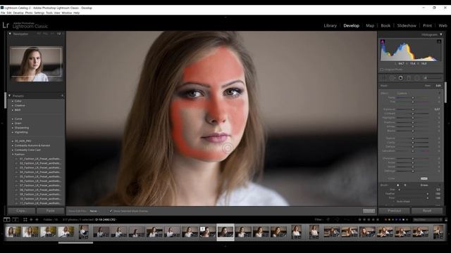The height and width of the screenshot is (253, 451).
Task: Click the Done button in toolbar
Action: coord(369,211)
